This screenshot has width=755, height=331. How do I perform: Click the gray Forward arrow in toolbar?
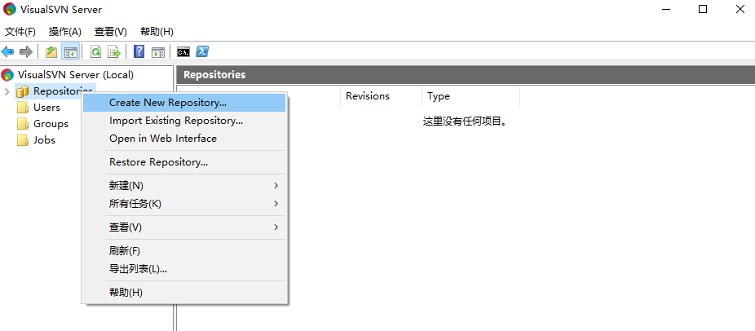click(x=25, y=51)
